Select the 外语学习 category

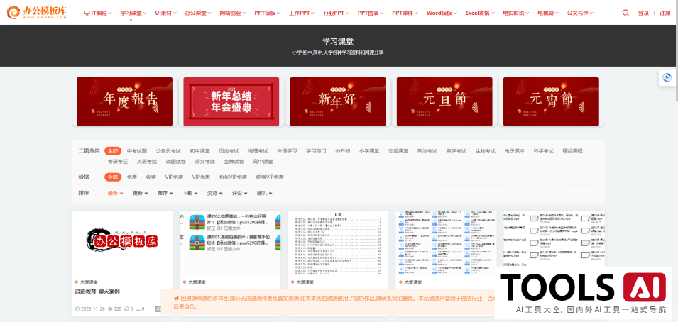287,151
